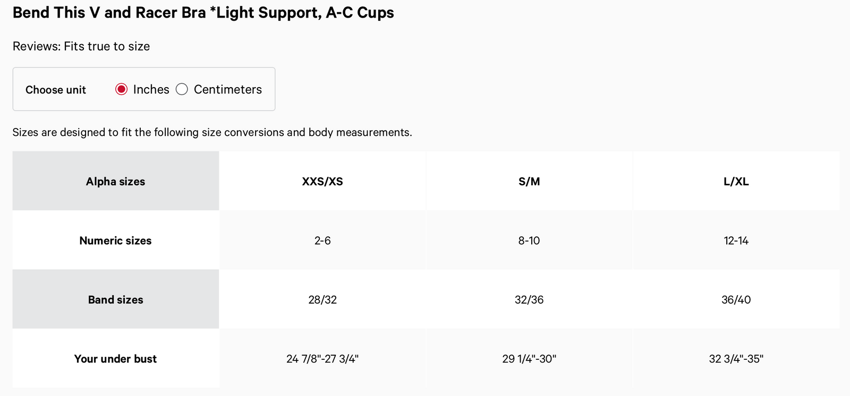Click the 24 7/8"-27 3/4" under bust cell
Image resolution: width=850 pixels, height=396 pixels.
tap(322, 359)
